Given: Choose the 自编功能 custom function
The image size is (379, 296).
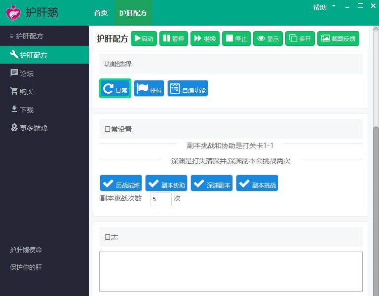Looking at the screenshot, I should 188,89.
